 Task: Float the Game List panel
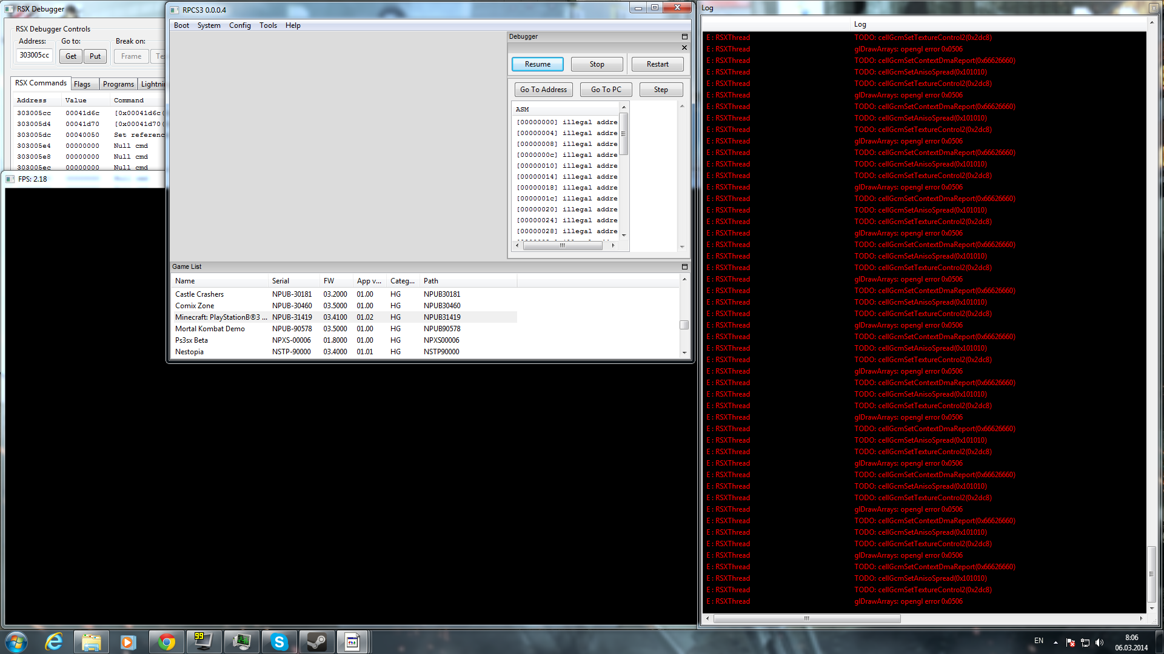[x=684, y=266]
